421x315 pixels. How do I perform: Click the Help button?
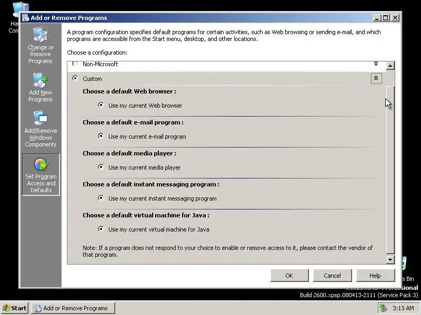pos(375,275)
